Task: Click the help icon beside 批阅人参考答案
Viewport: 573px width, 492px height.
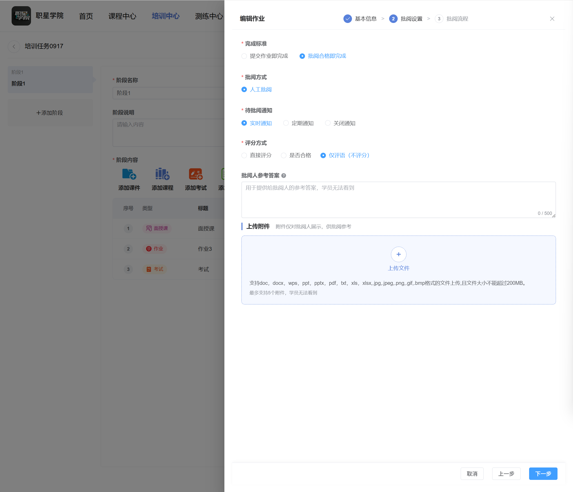Action: tap(284, 176)
